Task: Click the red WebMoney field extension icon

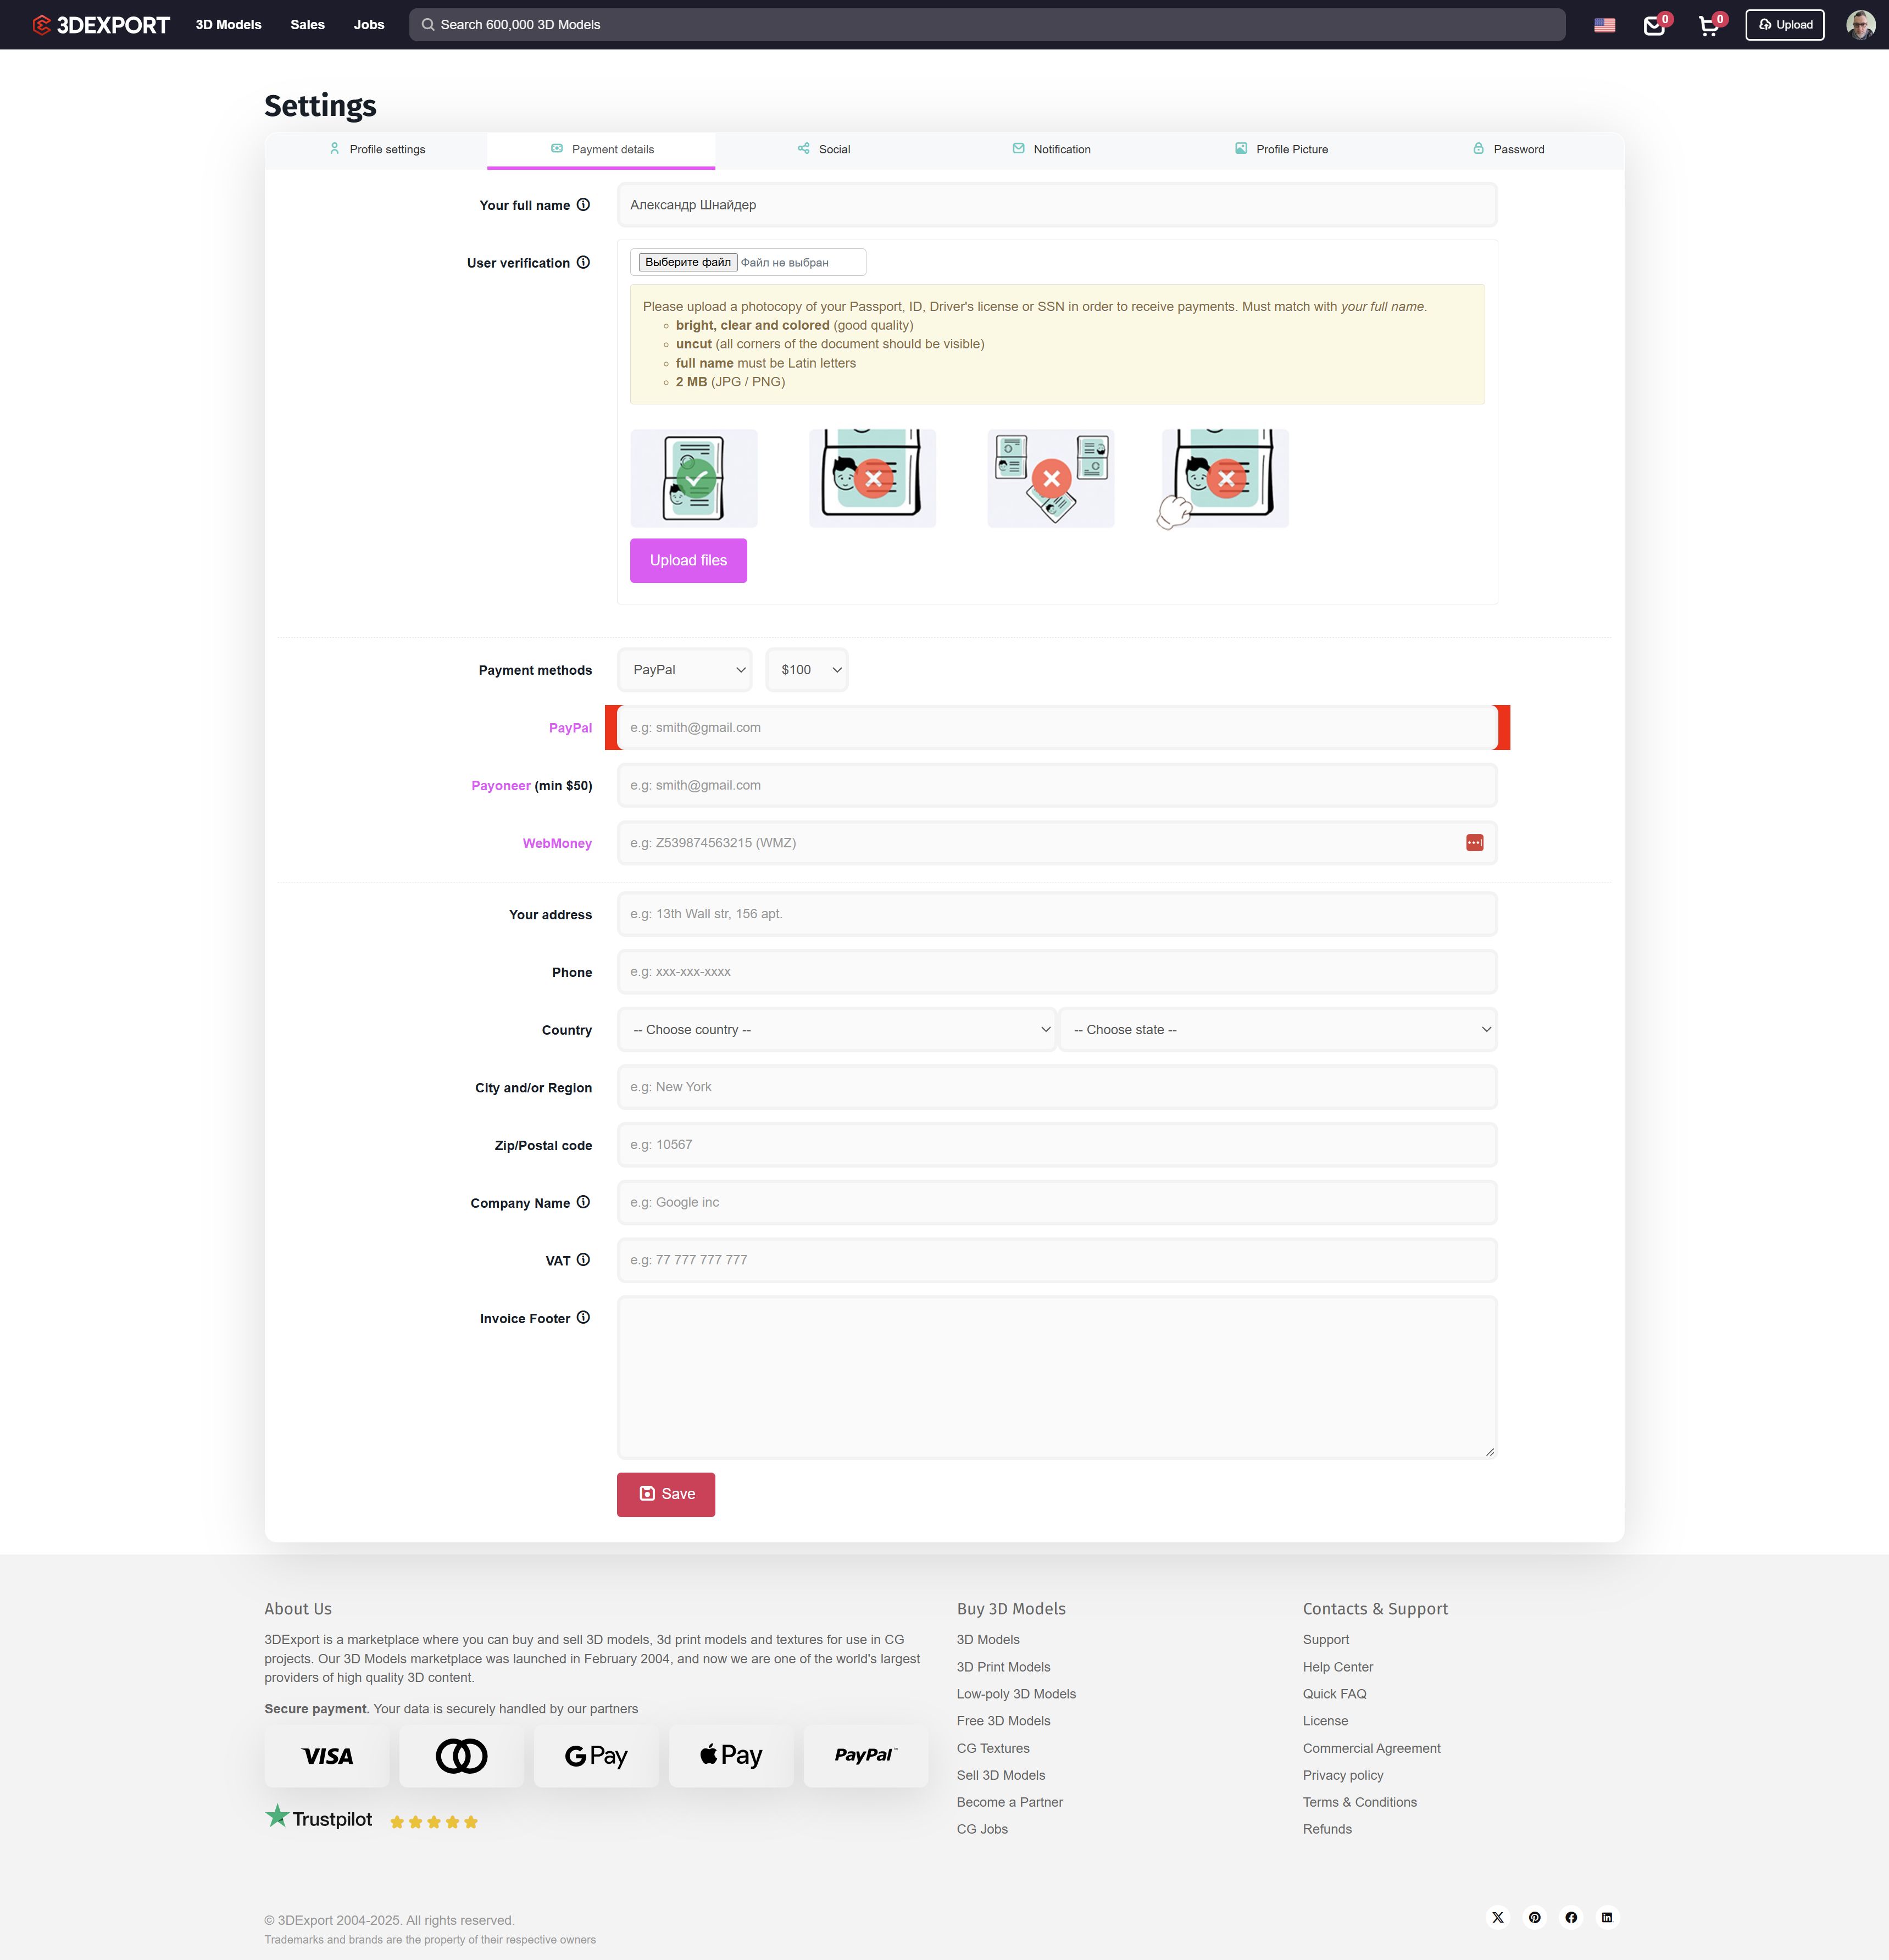Action: coord(1474,843)
